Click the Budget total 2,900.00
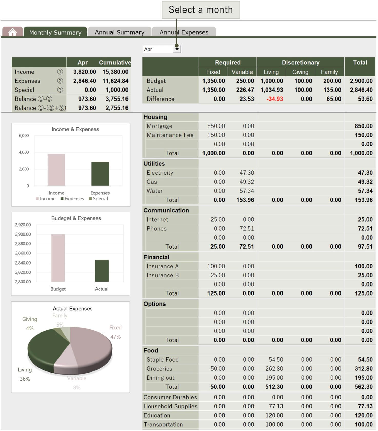Viewport: 378px width, 431px height. [x=361, y=81]
